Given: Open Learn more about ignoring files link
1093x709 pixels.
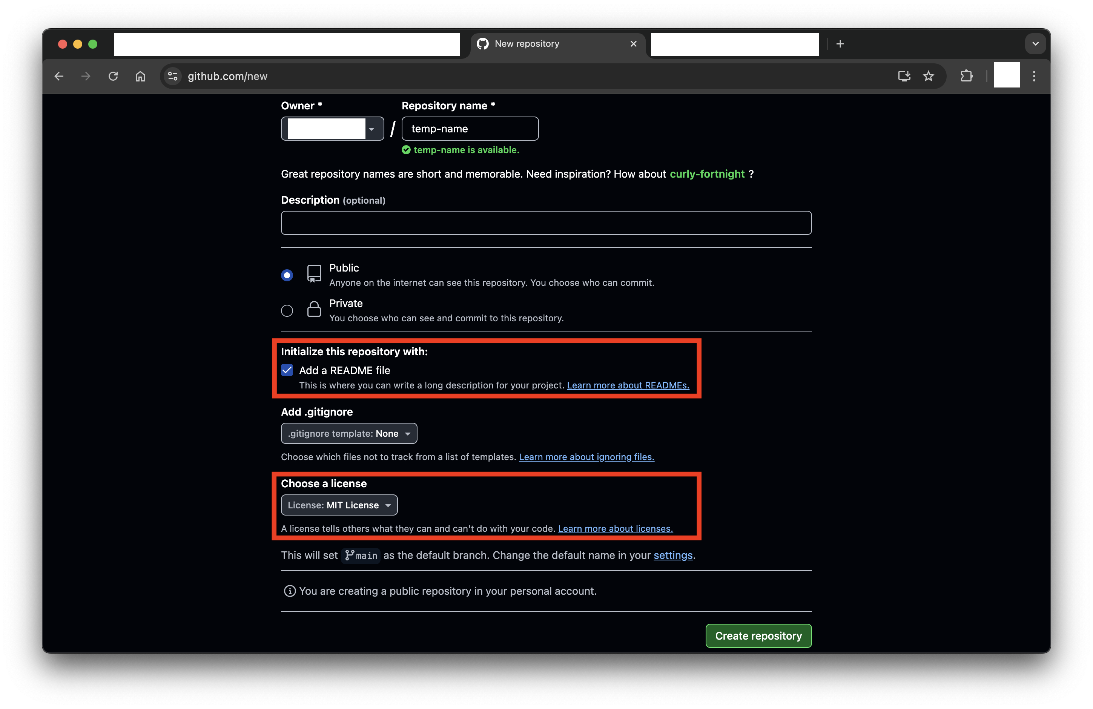Looking at the screenshot, I should point(586,457).
